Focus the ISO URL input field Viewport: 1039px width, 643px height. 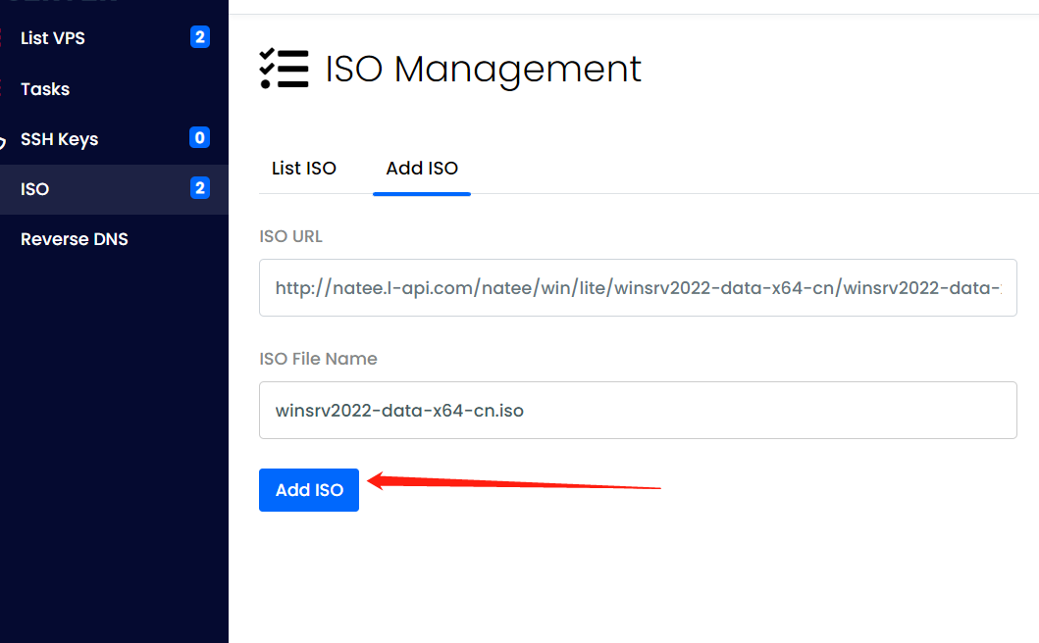638,288
